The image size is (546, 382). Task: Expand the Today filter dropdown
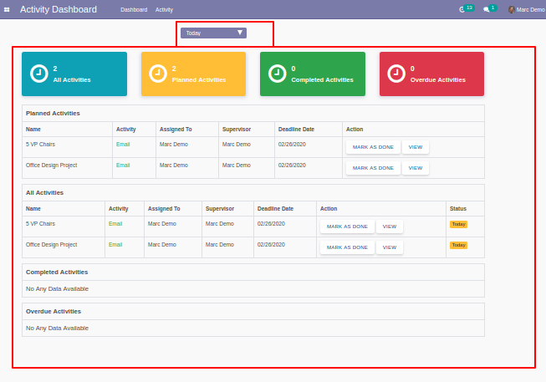(213, 33)
